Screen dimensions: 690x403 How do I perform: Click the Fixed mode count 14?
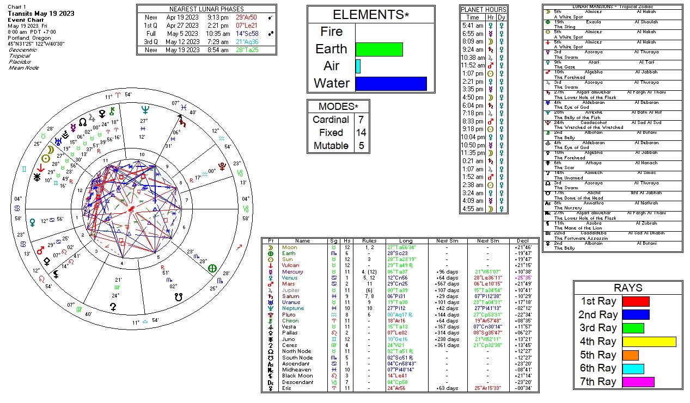tap(361, 133)
